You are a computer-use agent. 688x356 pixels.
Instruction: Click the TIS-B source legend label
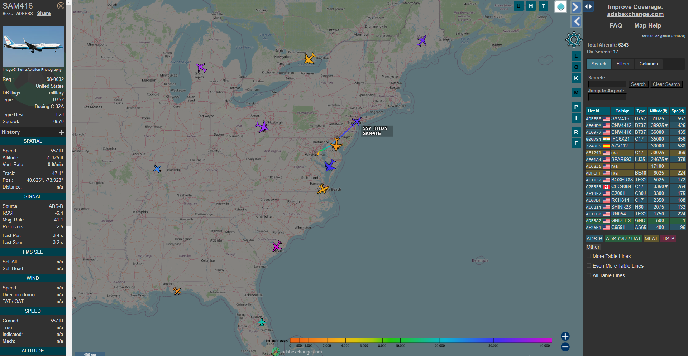click(668, 239)
